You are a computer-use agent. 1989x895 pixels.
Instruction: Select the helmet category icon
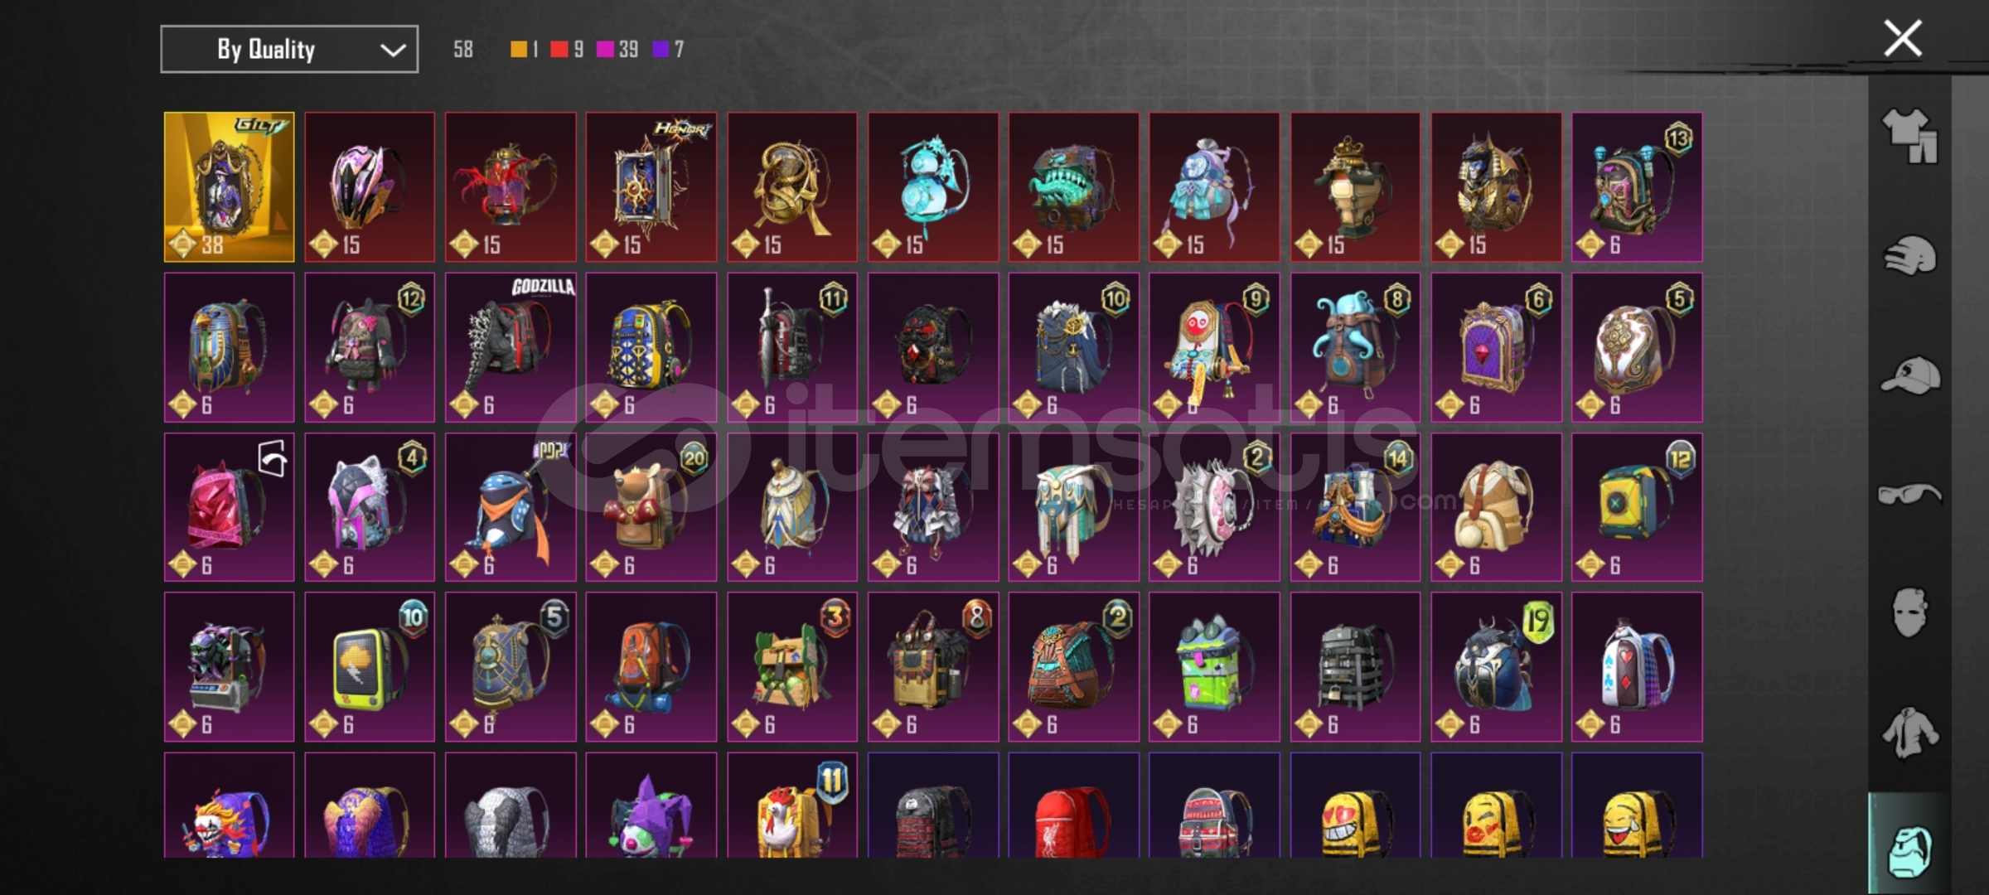1910,255
